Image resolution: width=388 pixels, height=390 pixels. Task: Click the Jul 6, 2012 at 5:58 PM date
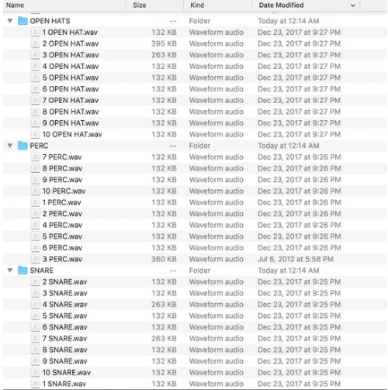[296, 259]
